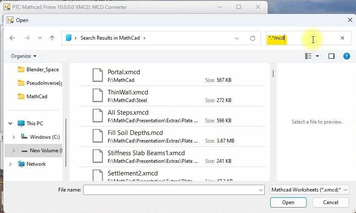Select the All Steps.xmcd file
The image size is (356, 213).
point(171,116)
